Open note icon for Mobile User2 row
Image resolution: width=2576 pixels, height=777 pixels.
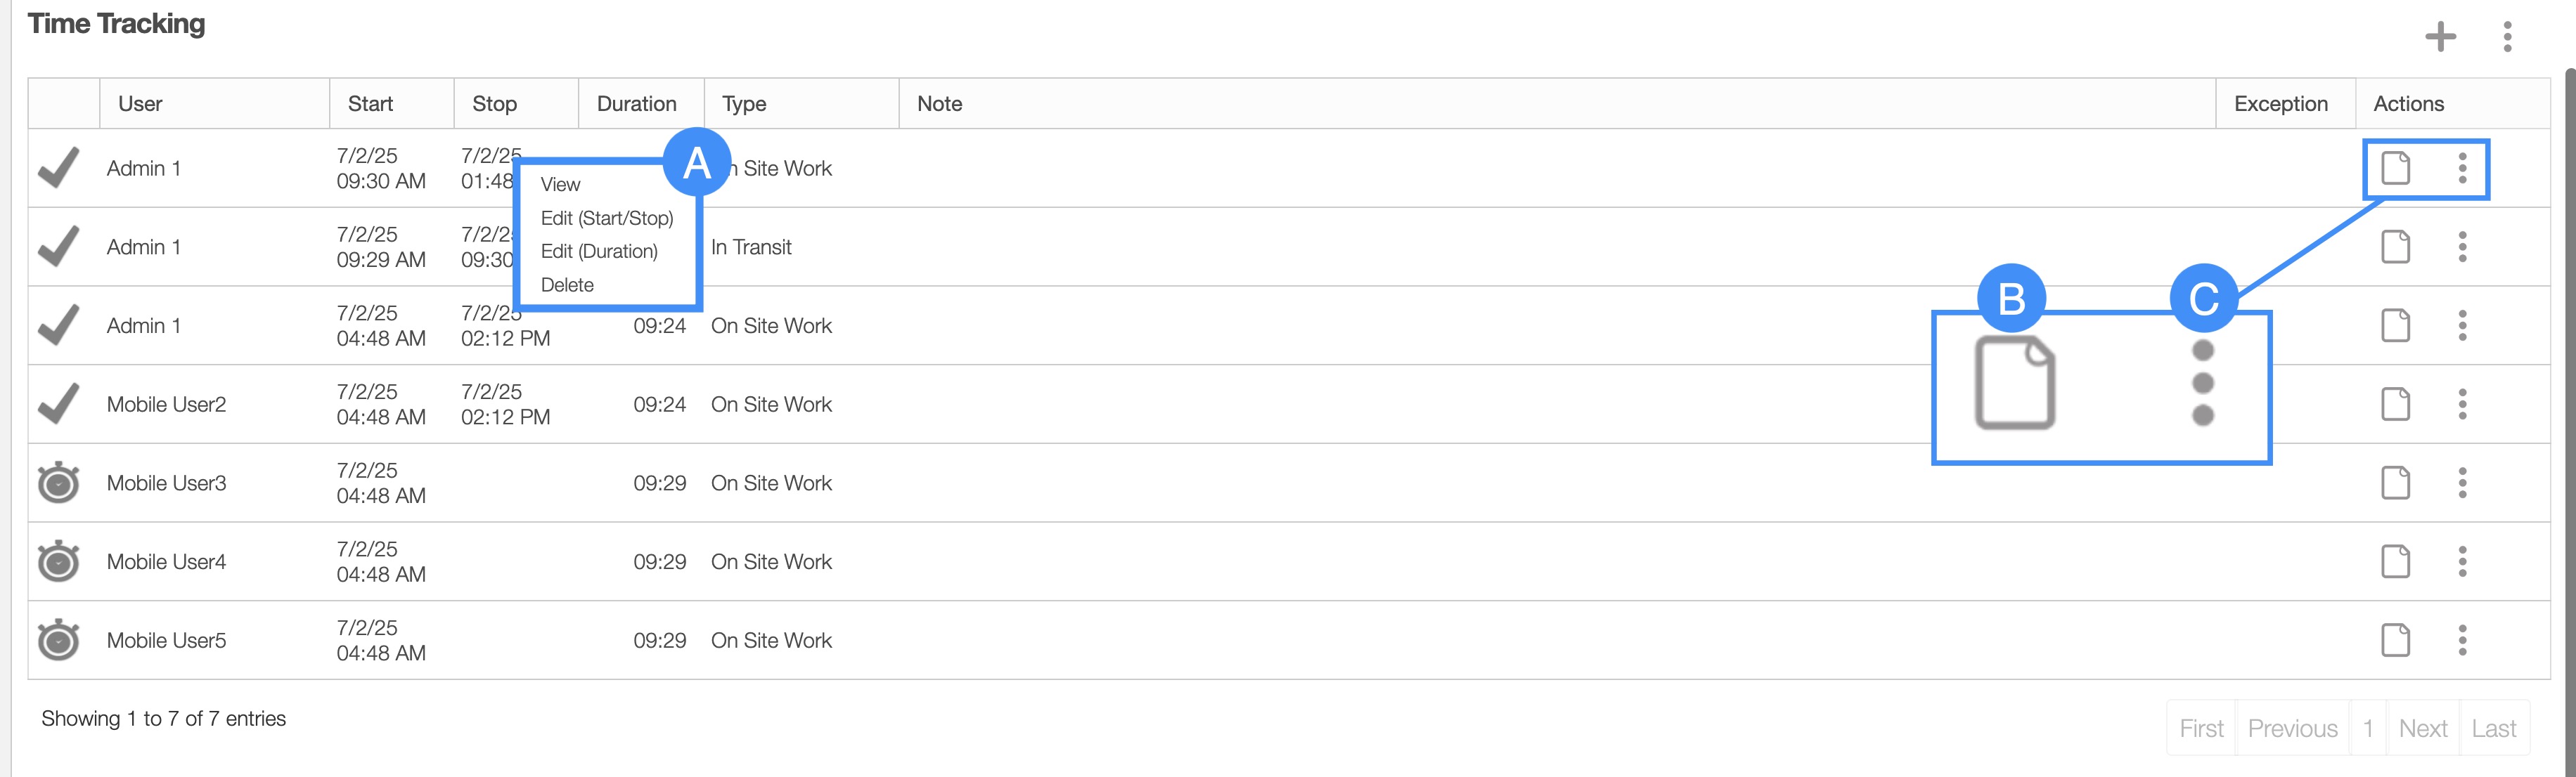pyautogui.click(x=2395, y=405)
